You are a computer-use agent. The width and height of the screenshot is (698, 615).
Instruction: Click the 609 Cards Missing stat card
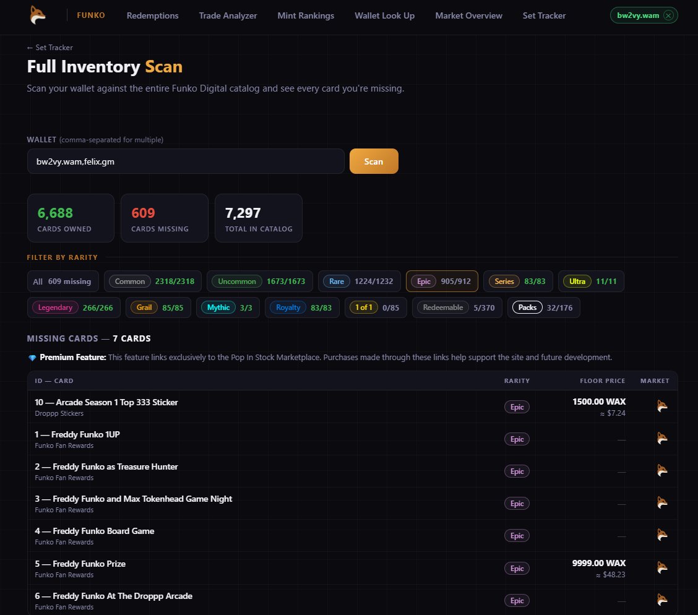pos(164,218)
